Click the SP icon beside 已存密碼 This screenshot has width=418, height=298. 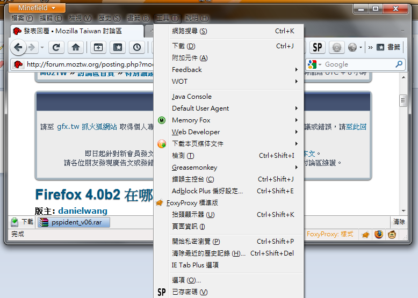click(162, 292)
